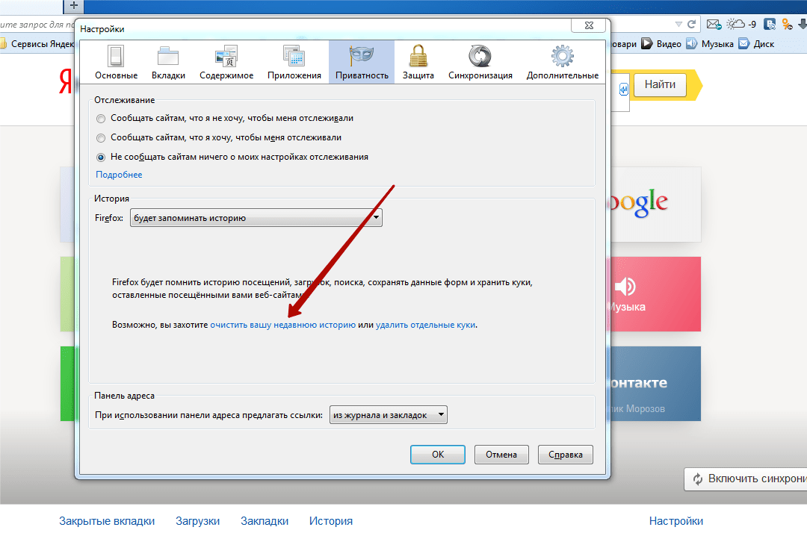Open the Содержимое settings panel
Screen dimensions: 807x533
click(x=226, y=63)
